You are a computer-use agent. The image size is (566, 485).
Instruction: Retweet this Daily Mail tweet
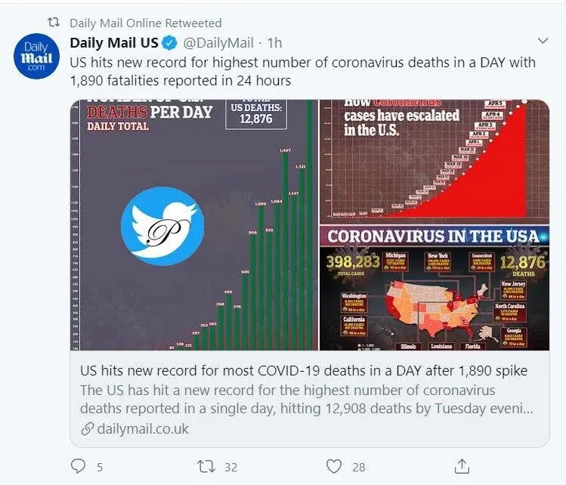(206, 467)
